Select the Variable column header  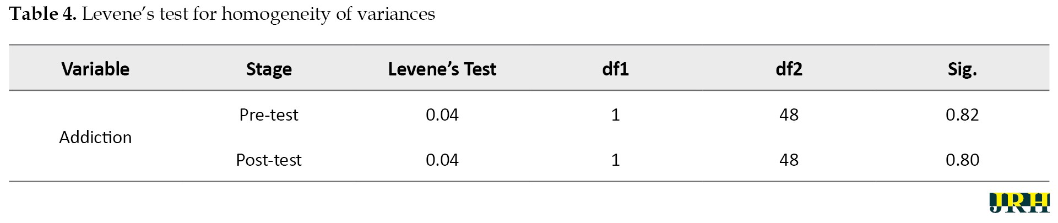[x=95, y=69]
